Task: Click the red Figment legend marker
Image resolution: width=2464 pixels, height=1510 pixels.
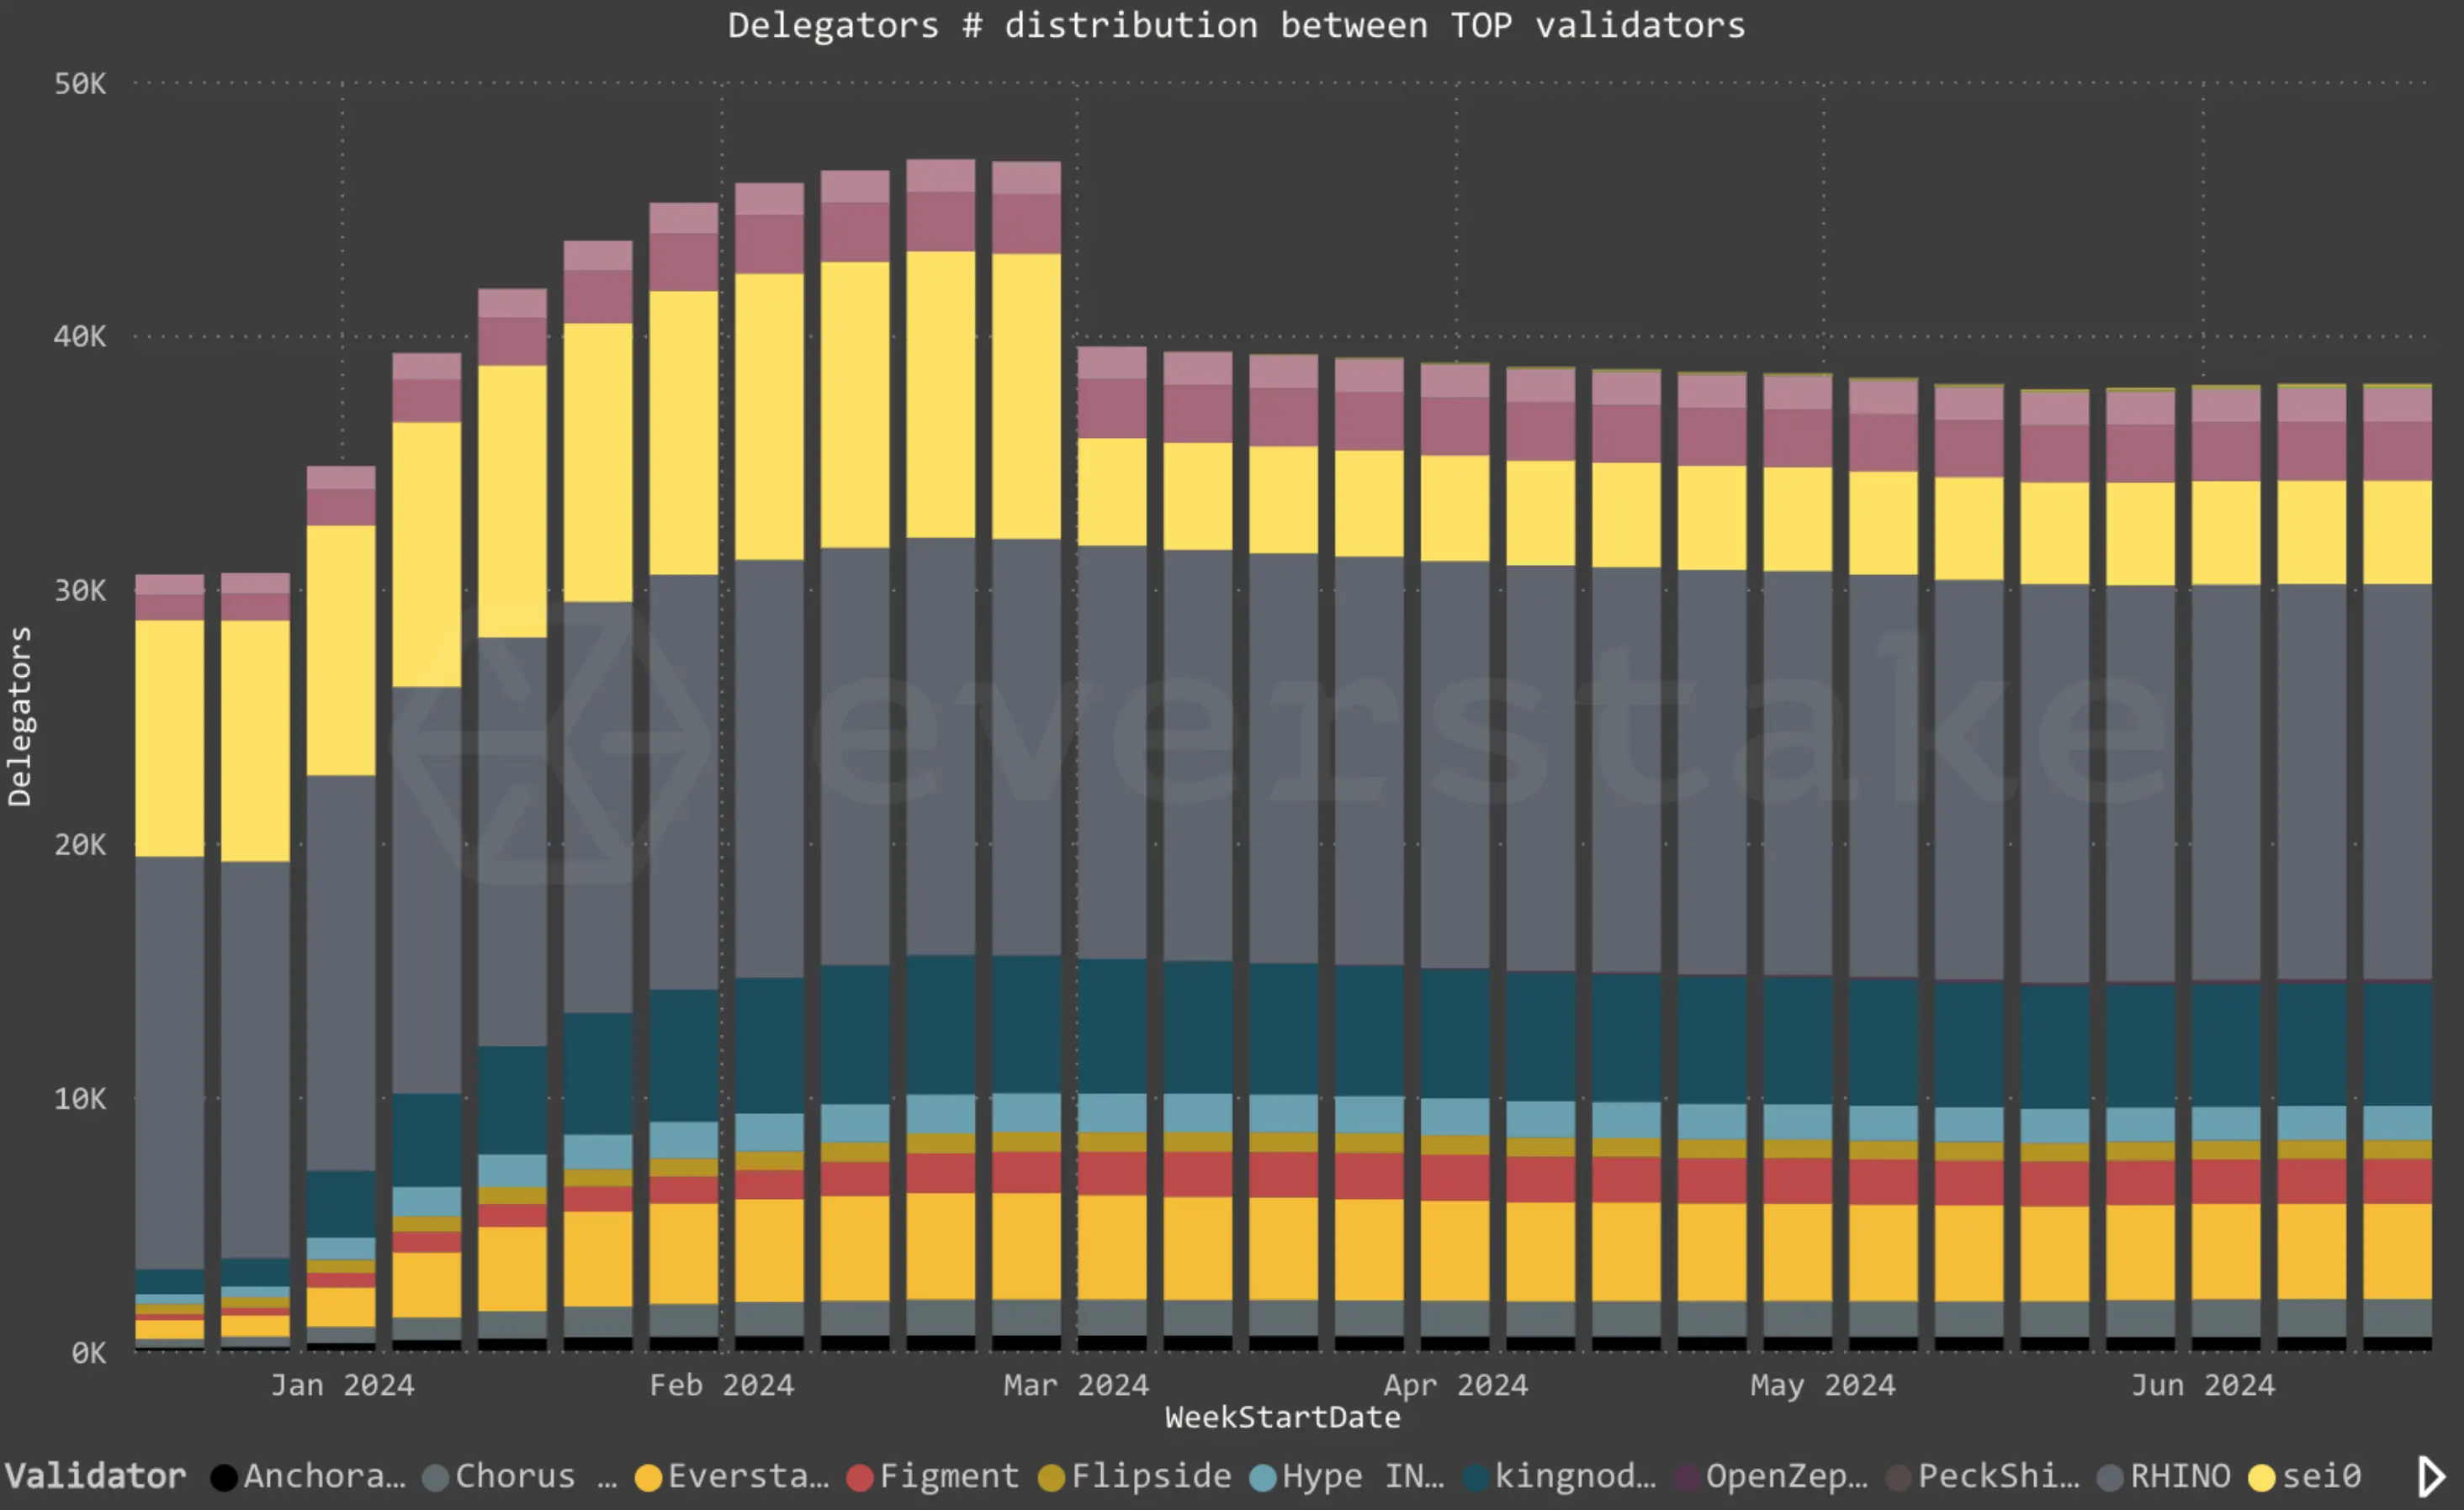Action: [860, 1477]
